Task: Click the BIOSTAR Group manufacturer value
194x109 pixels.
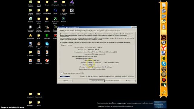Action: click(x=92, y=56)
